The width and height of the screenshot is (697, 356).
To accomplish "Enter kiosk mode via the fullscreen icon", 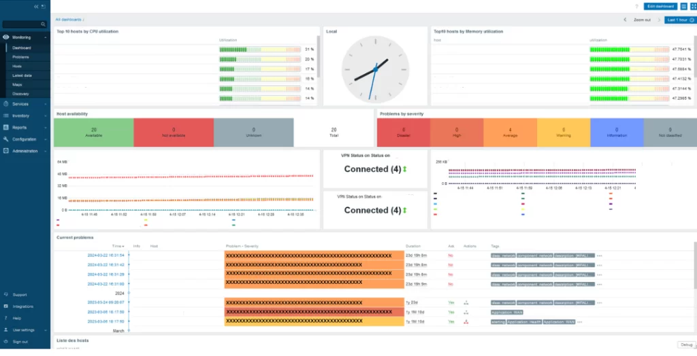I will (693, 6).
